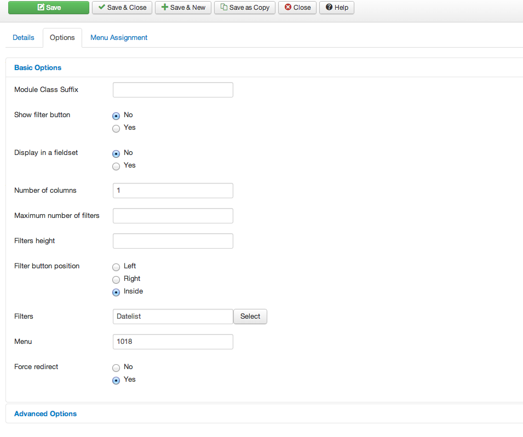Viewport: 523px width, 437px height.
Task: Click the red Close toolbar button
Action: pos(297,8)
